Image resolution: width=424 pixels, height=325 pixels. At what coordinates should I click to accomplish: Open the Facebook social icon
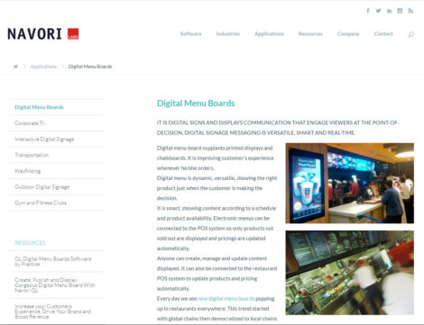pos(368,11)
